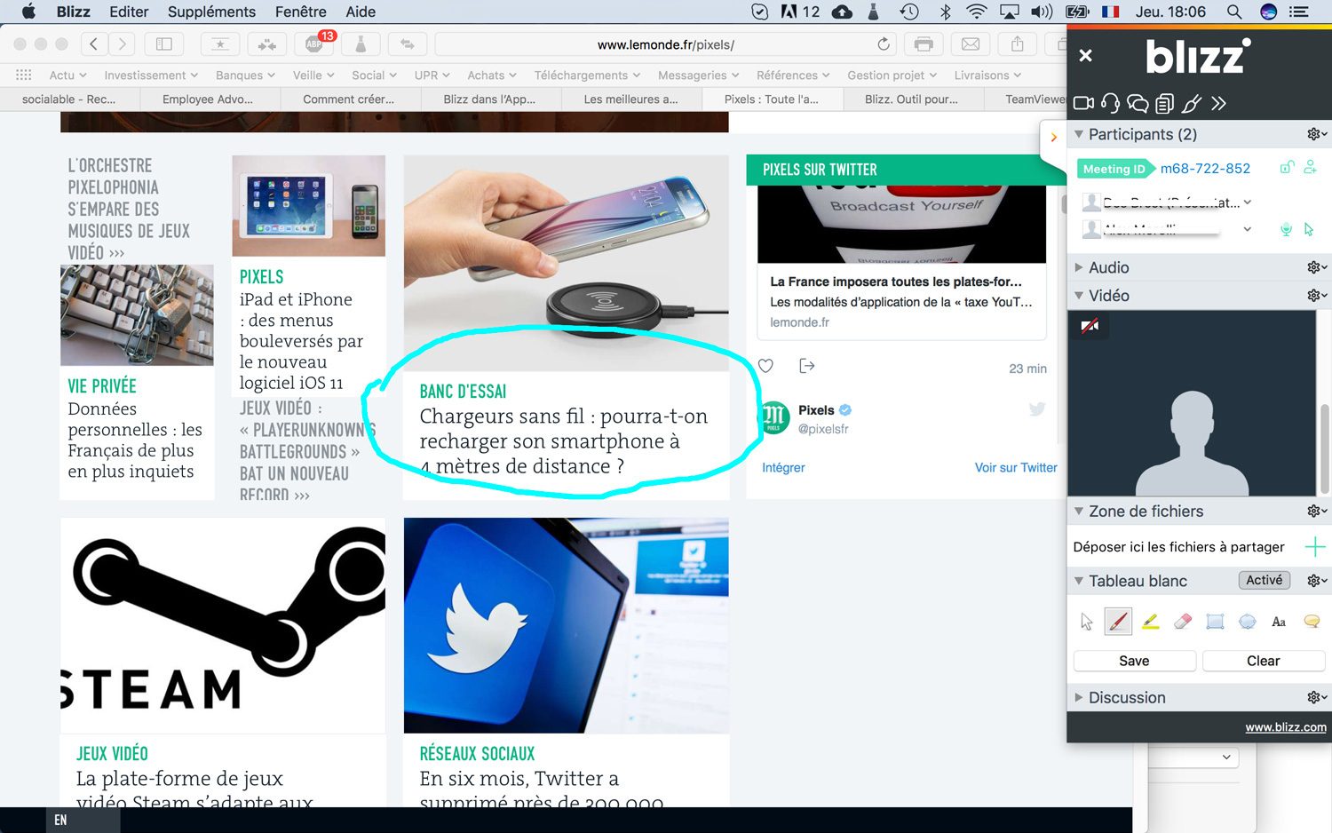Select the red pen whiteboard tool
The width and height of the screenshot is (1332, 833).
click(1118, 622)
